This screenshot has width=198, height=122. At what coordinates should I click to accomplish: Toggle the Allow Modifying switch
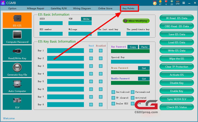(136, 21)
